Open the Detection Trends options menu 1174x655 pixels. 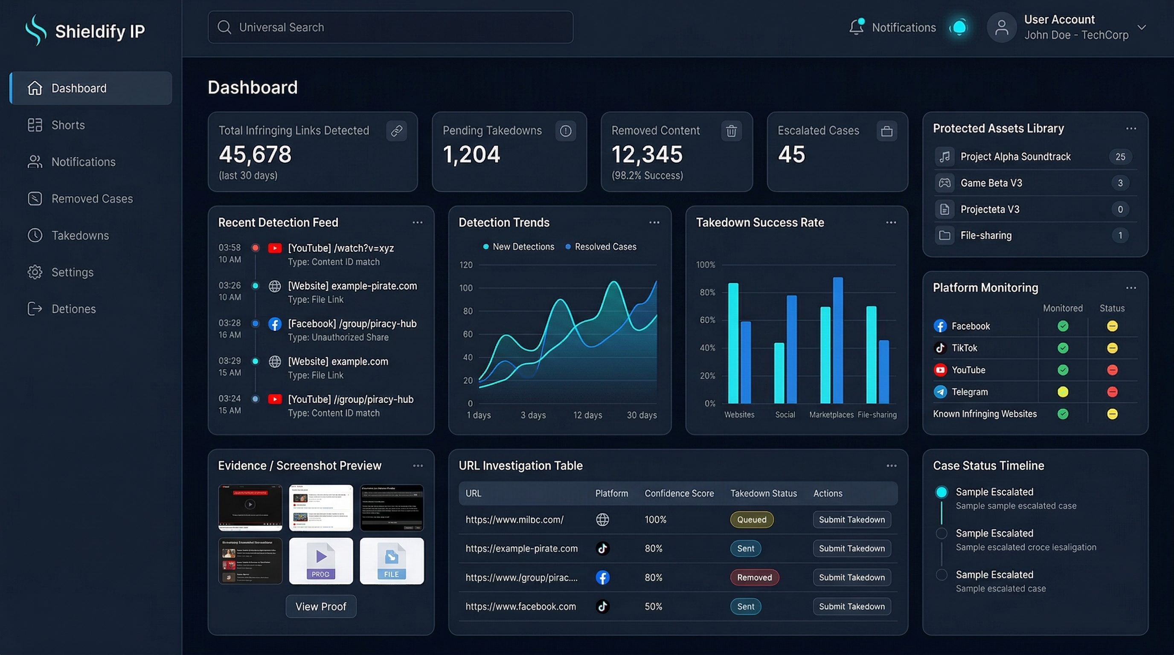pyautogui.click(x=654, y=222)
